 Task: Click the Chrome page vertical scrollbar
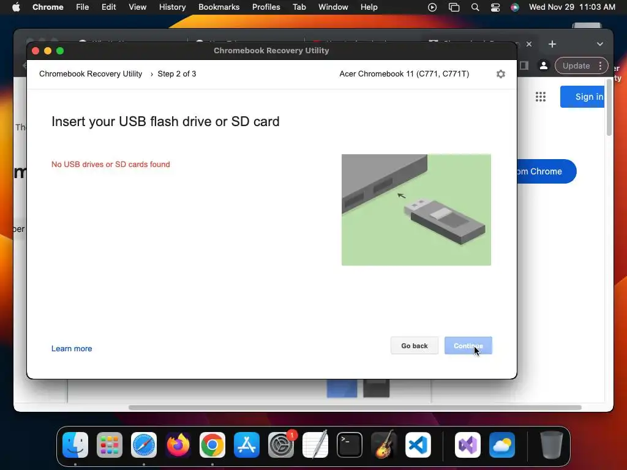(609, 106)
